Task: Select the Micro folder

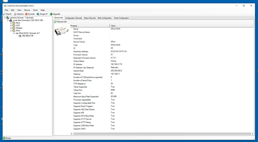Action: click(x=18, y=23)
